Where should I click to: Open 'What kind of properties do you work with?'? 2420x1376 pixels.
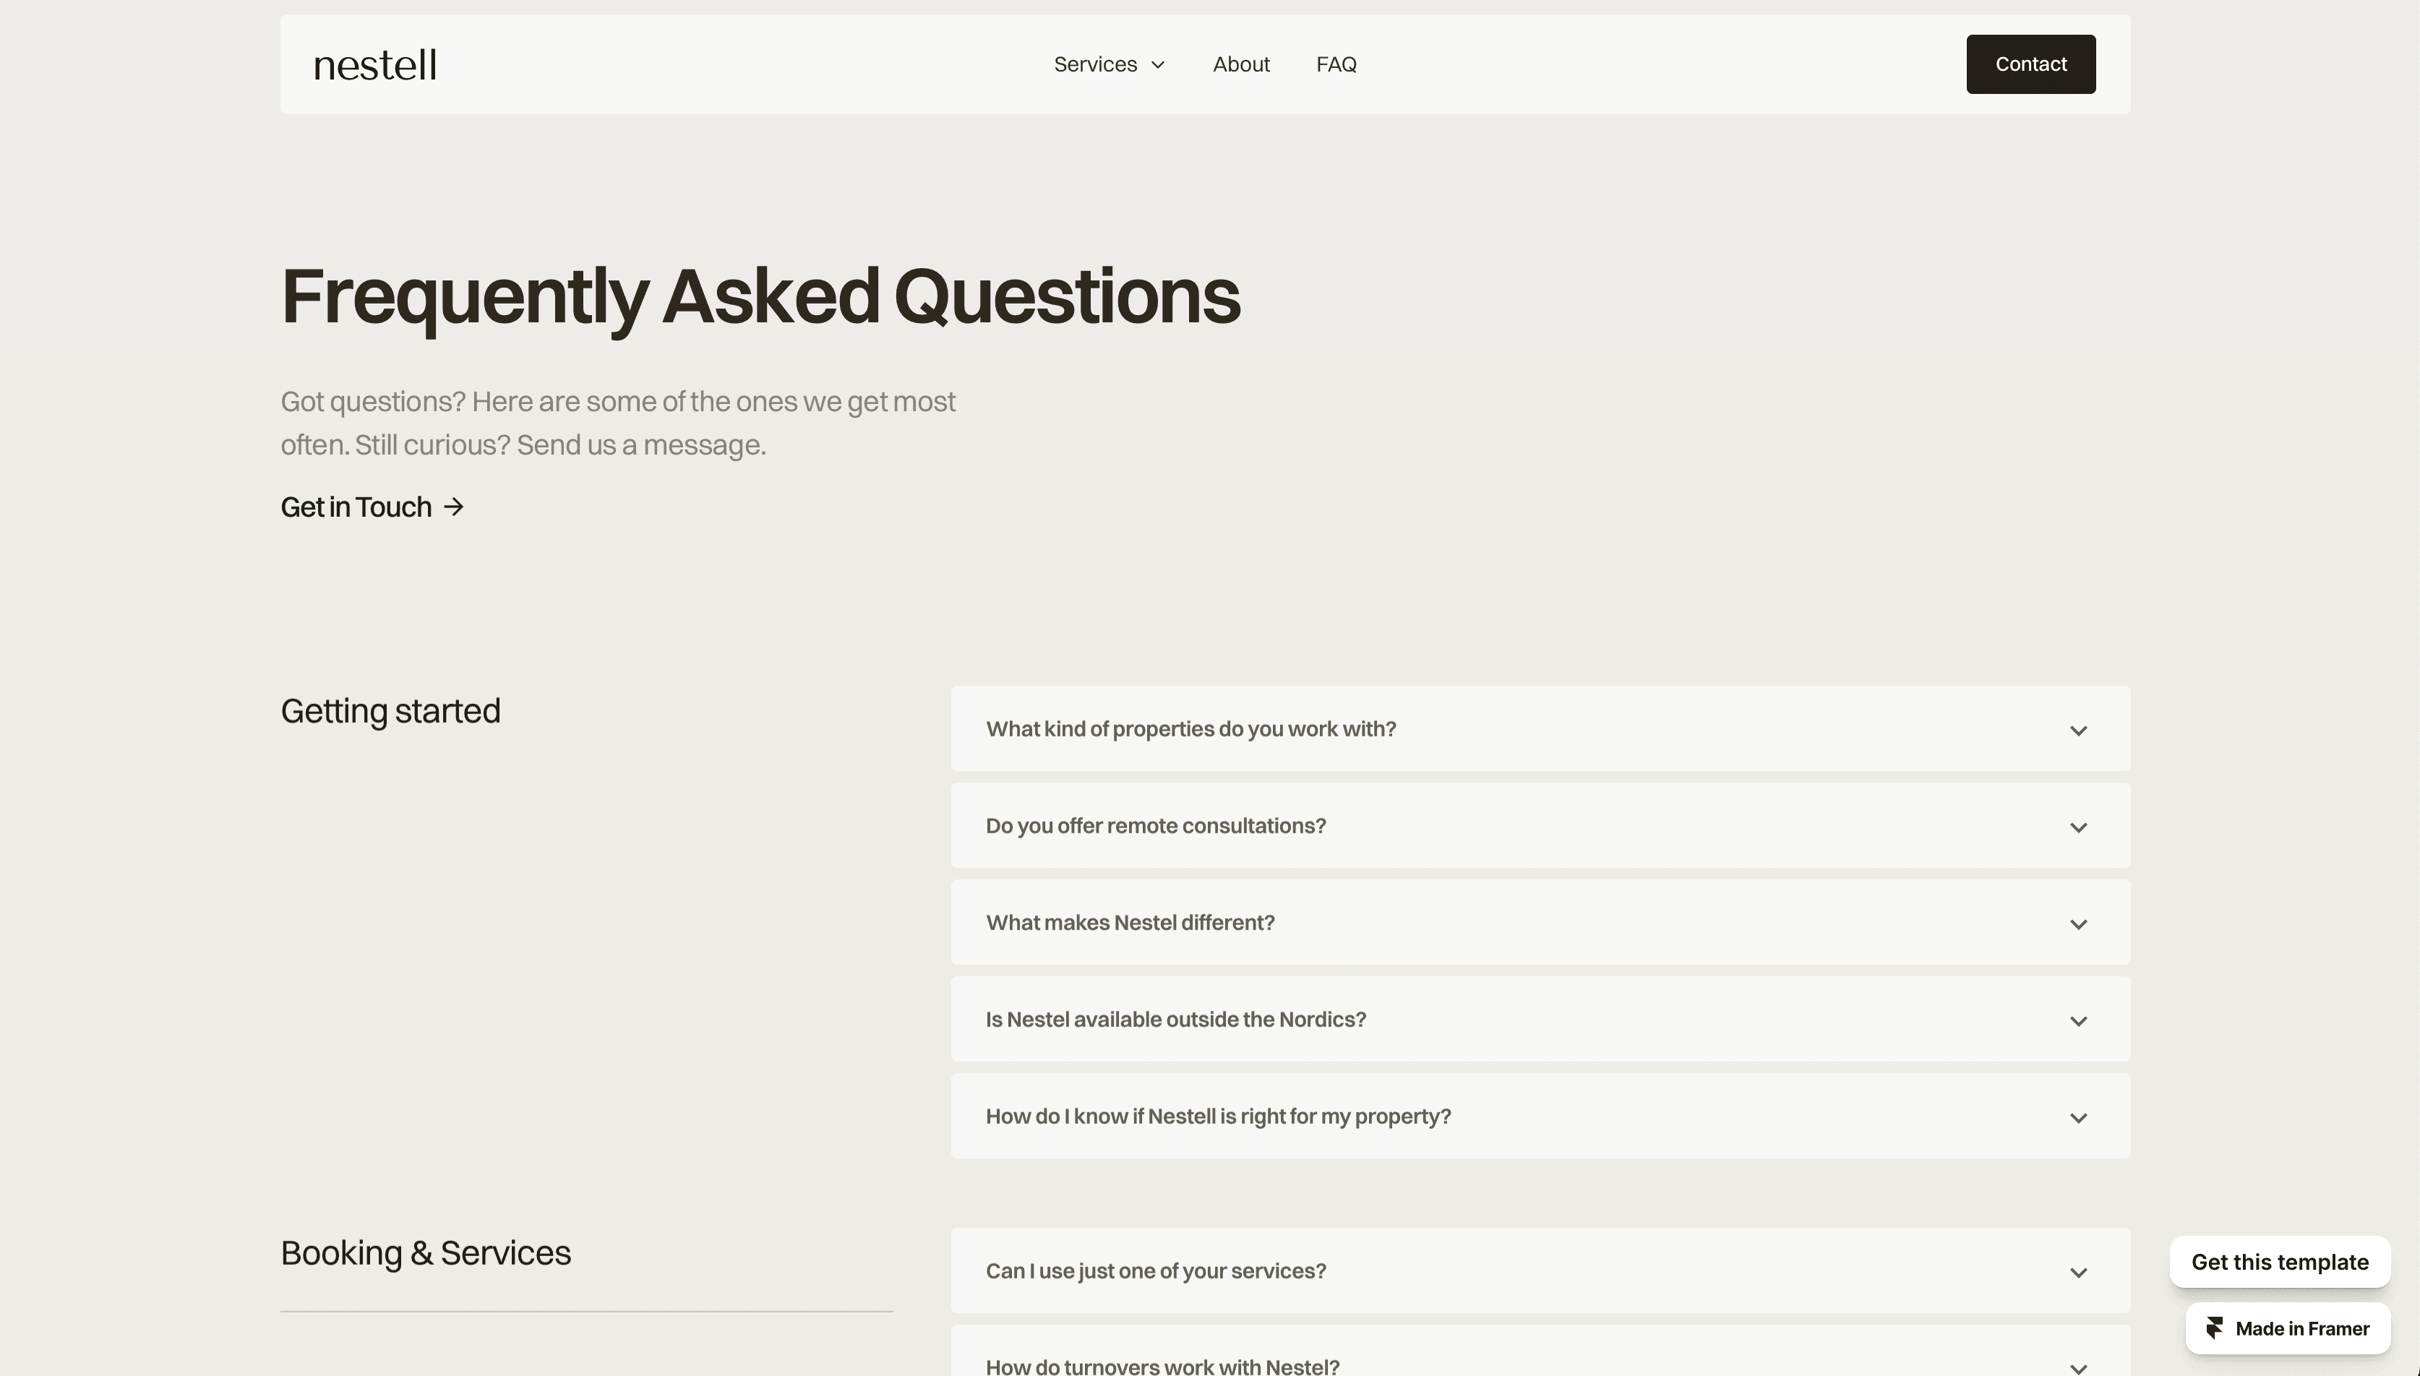[1190, 728]
